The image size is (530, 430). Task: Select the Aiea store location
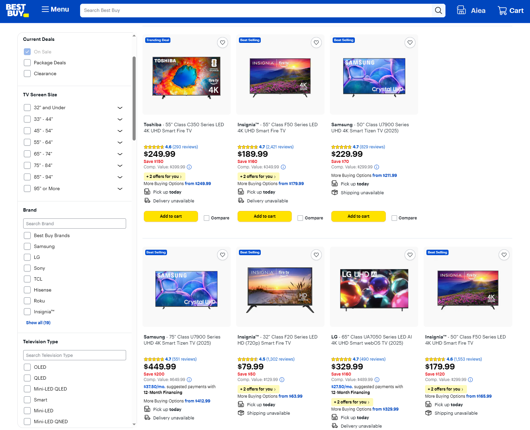[x=478, y=10]
